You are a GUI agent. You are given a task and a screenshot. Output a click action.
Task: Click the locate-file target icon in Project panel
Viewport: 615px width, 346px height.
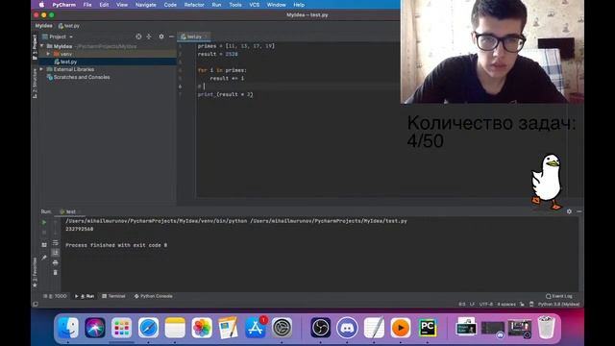(138, 37)
